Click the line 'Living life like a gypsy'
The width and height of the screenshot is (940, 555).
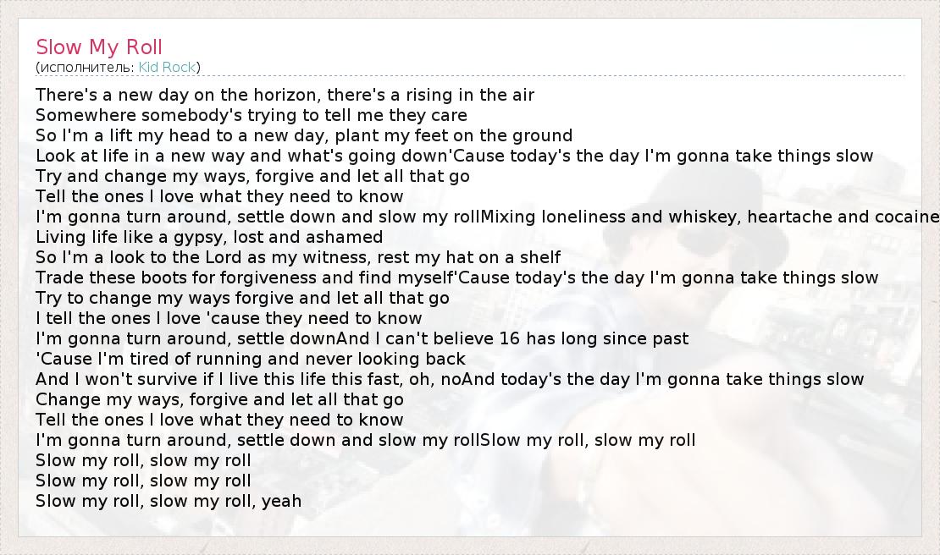[x=209, y=237]
